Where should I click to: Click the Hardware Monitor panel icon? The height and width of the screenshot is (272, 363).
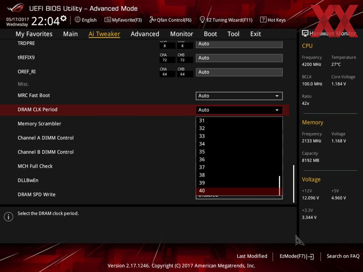pyautogui.click(x=305, y=33)
